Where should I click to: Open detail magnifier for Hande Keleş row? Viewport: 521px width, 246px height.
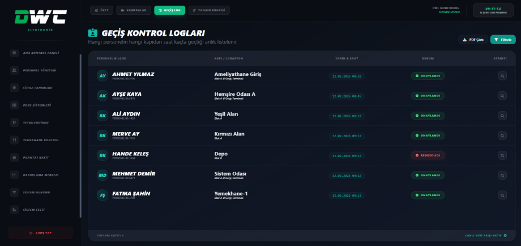pyautogui.click(x=502, y=155)
